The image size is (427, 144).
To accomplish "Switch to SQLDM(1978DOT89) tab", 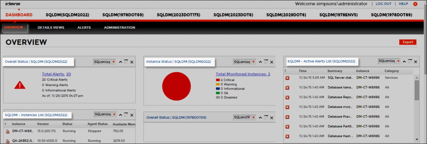I will 391,15.
